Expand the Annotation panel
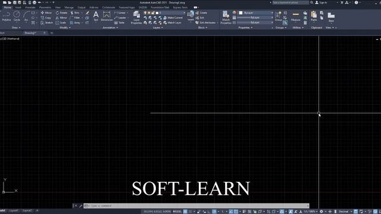The width and height of the screenshot is (381, 214). tap(110, 28)
